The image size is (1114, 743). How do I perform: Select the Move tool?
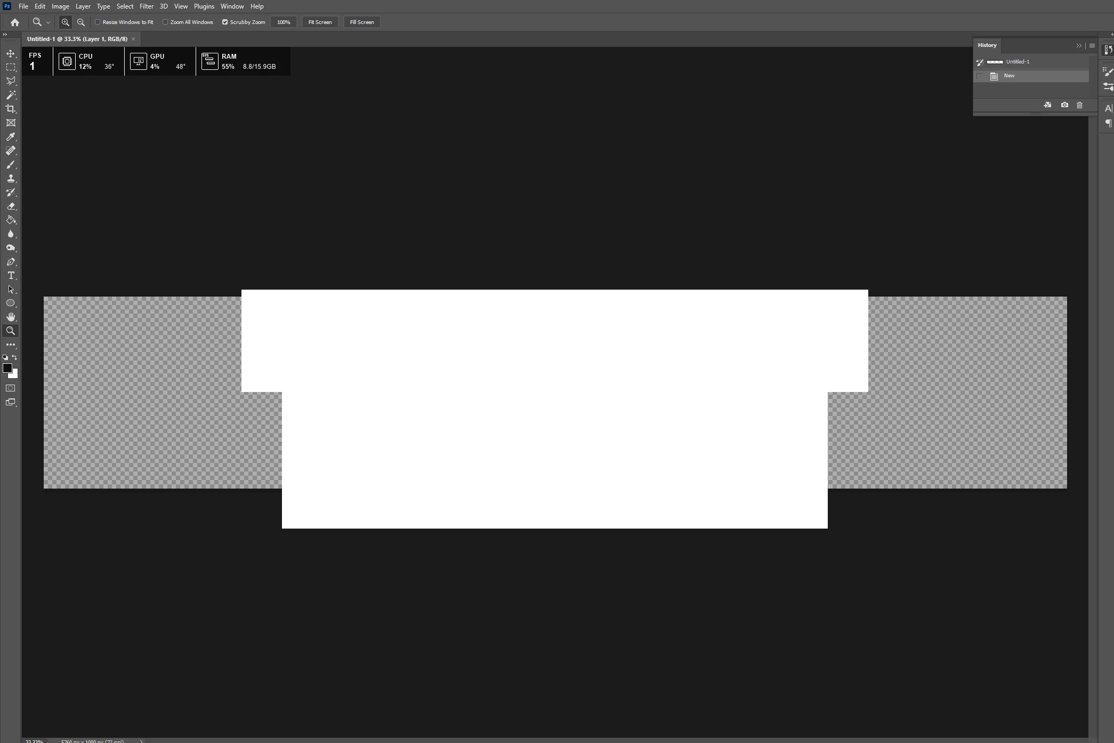pos(11,53)
